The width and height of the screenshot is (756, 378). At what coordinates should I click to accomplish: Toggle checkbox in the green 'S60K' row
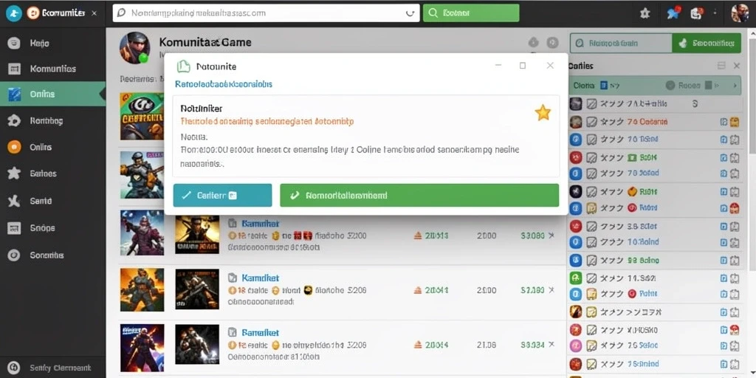591,157
